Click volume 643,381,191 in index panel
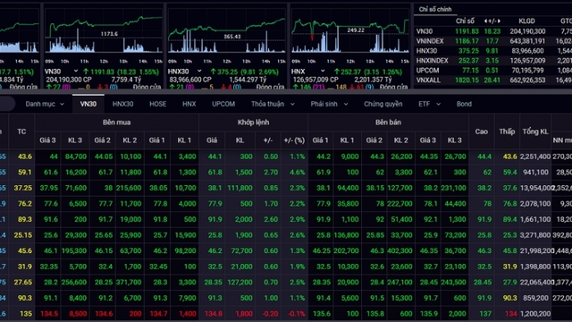572x322 pixels. pos(527,41)
